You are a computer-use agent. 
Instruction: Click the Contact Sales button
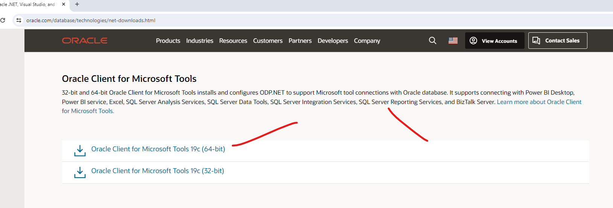[x=557, y=41]
